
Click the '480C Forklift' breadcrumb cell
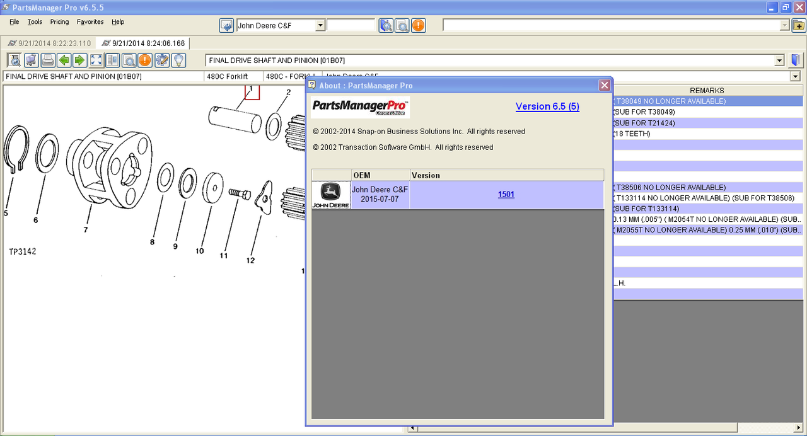coord(233,76)
